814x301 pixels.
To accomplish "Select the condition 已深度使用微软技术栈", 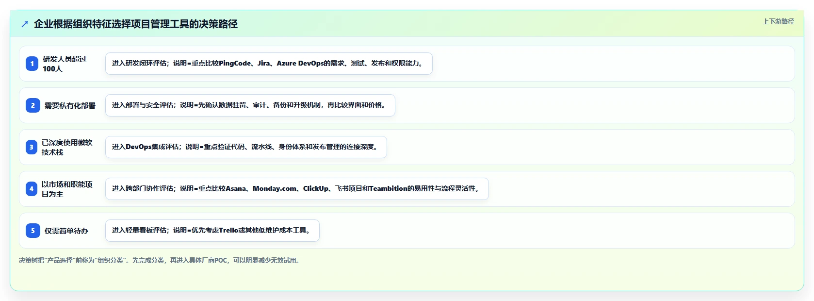I will (67, 147).
